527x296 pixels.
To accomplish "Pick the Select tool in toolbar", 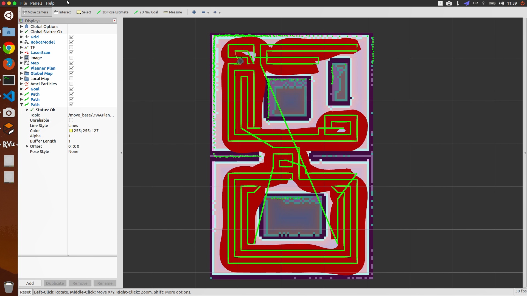I will click(84, 12).
